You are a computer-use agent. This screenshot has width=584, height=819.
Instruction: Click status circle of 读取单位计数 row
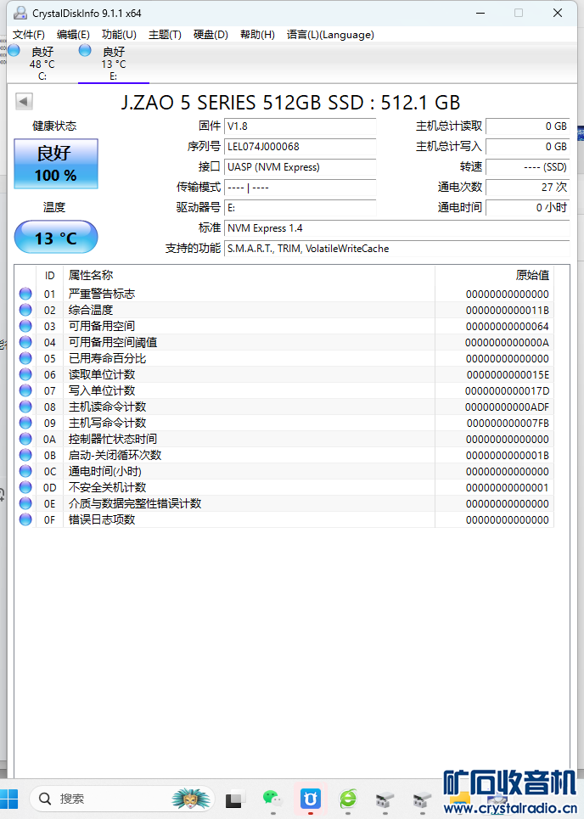coord(25,374)
